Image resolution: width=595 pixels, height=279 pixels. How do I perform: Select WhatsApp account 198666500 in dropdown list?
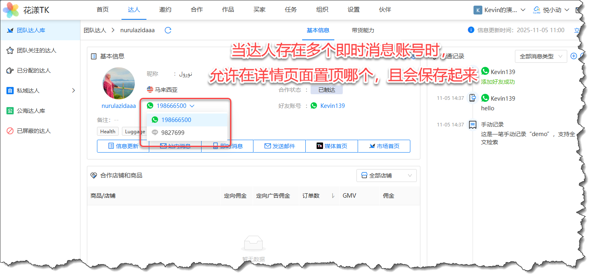(x=176, y=120)
